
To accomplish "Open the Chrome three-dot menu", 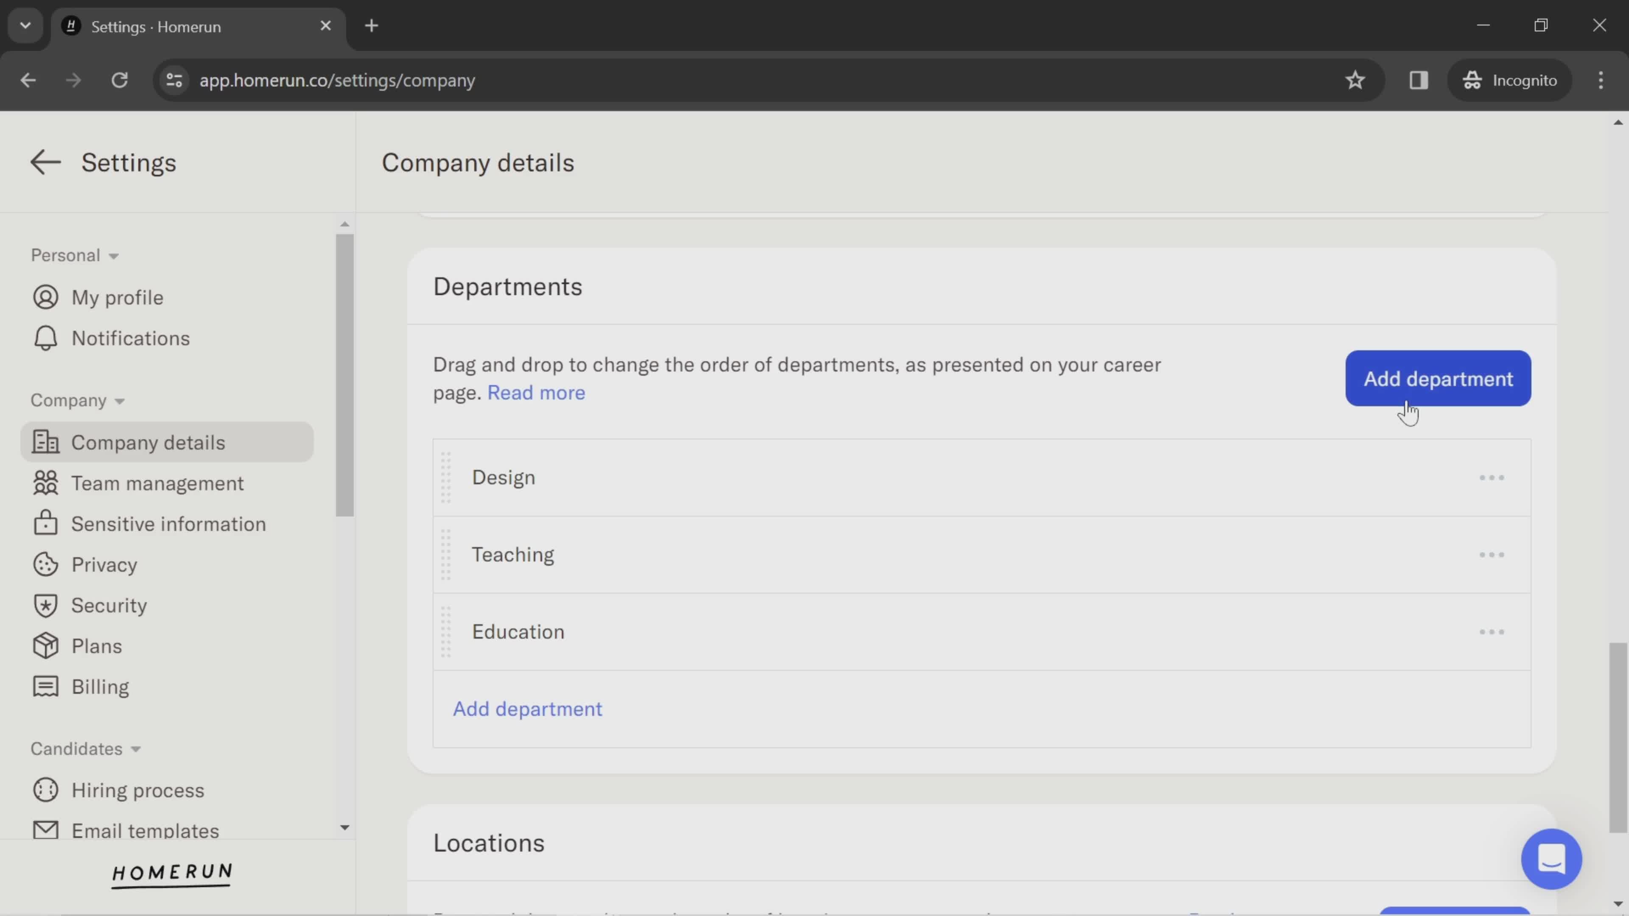I will pos(1601,80).
